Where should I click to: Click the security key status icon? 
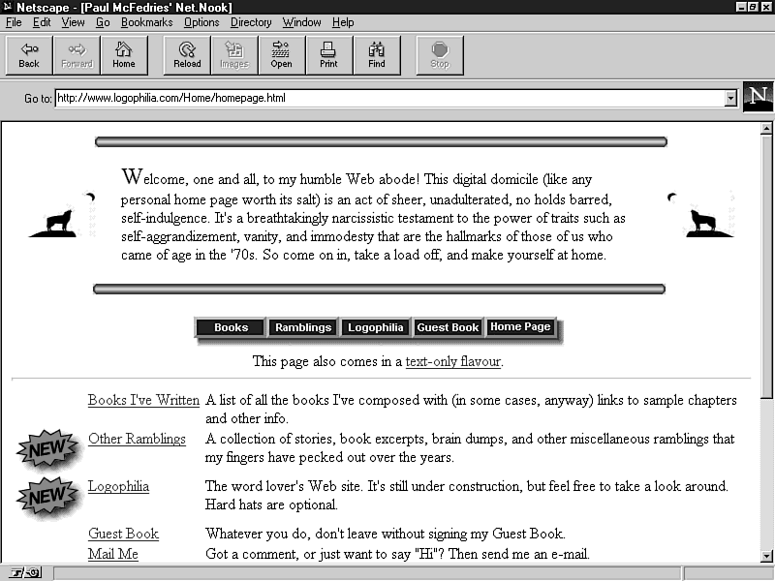(26, 573)
